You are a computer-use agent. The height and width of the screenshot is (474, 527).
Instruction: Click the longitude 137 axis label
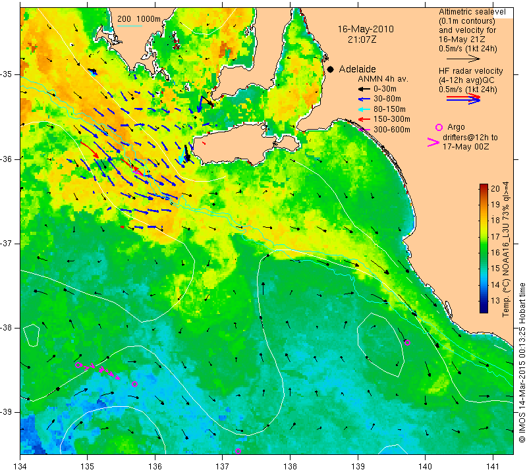pyautogui.click(x=222, y=467)
